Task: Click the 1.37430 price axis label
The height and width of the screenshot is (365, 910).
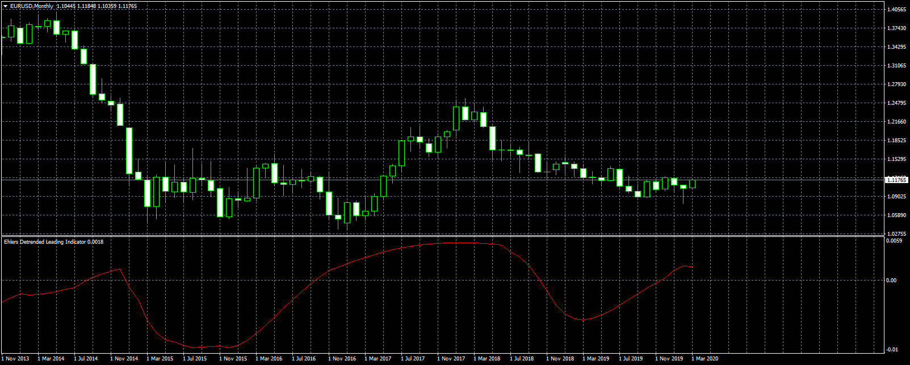Action: point(896,28)
